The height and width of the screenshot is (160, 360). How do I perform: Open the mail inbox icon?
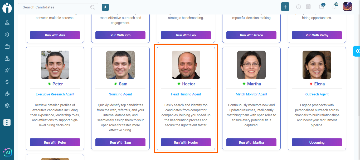[322, 7]
